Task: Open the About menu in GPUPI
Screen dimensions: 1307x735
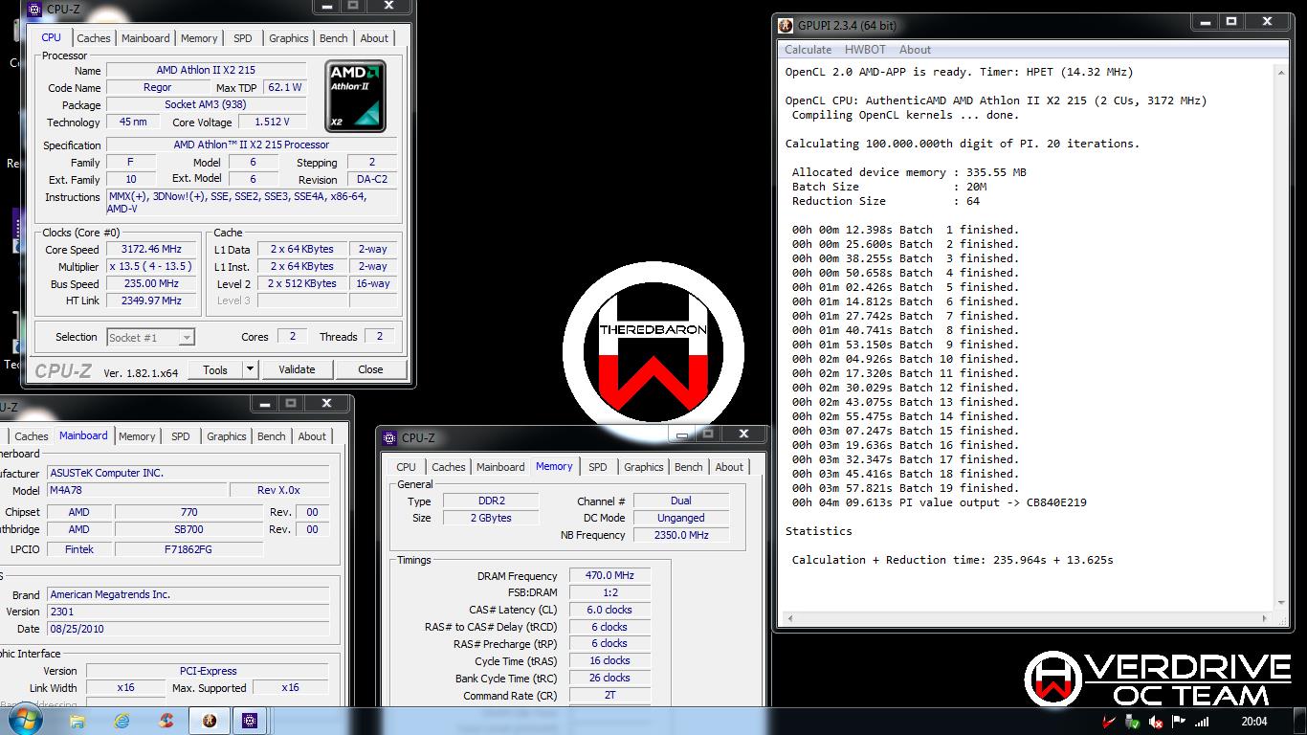Action: click(915, 50)
